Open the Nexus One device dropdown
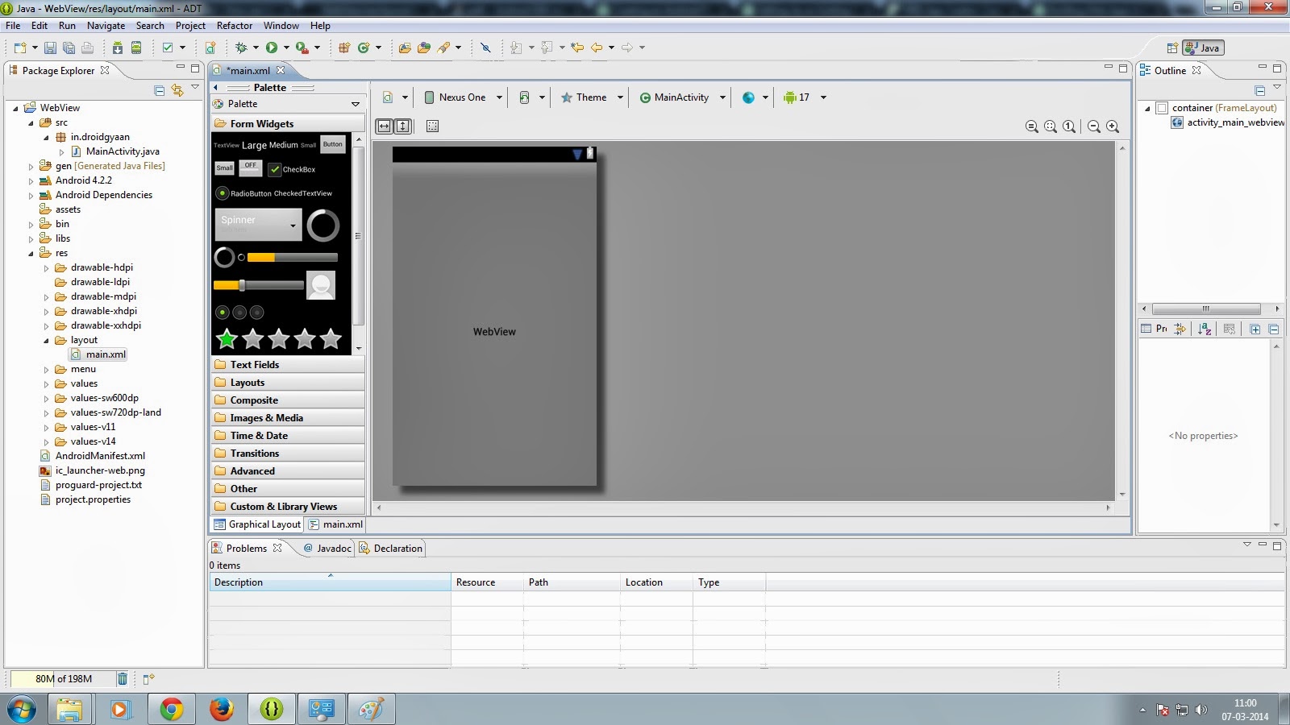This screenshot has height=725, width=1290. point(464,97)
